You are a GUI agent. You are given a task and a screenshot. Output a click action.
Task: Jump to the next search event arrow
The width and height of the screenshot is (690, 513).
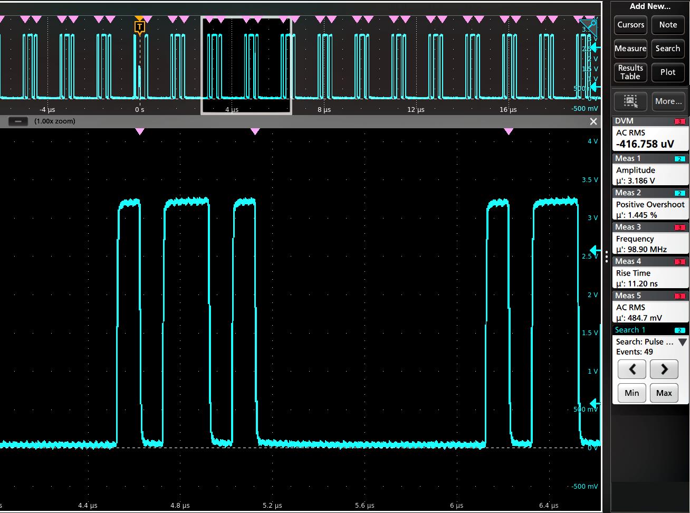[664, 369]
